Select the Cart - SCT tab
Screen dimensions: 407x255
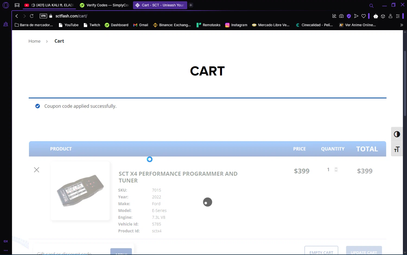click(160, 5)
